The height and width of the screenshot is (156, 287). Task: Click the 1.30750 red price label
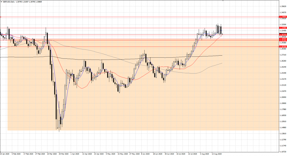pos(283,34)
